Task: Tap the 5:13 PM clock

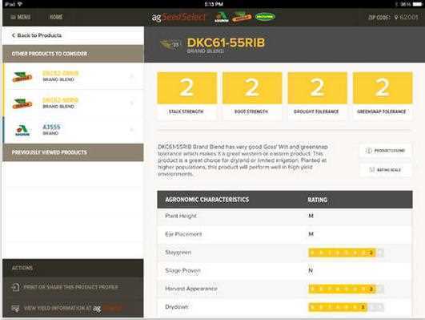Action: [x=214, y=4]
